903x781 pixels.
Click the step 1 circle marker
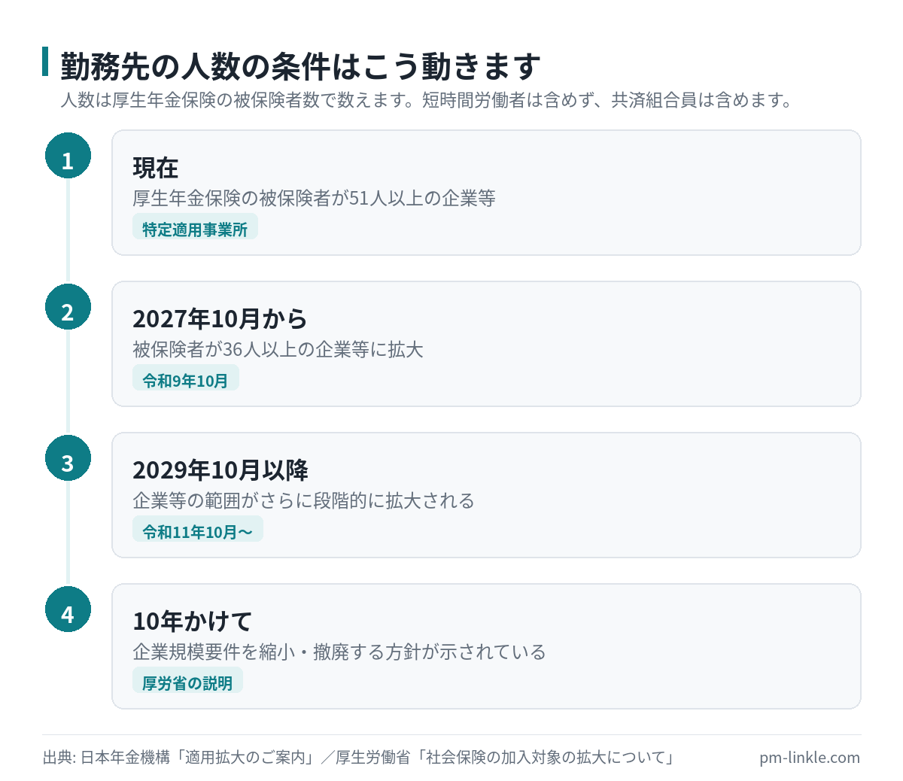[68, 156]
